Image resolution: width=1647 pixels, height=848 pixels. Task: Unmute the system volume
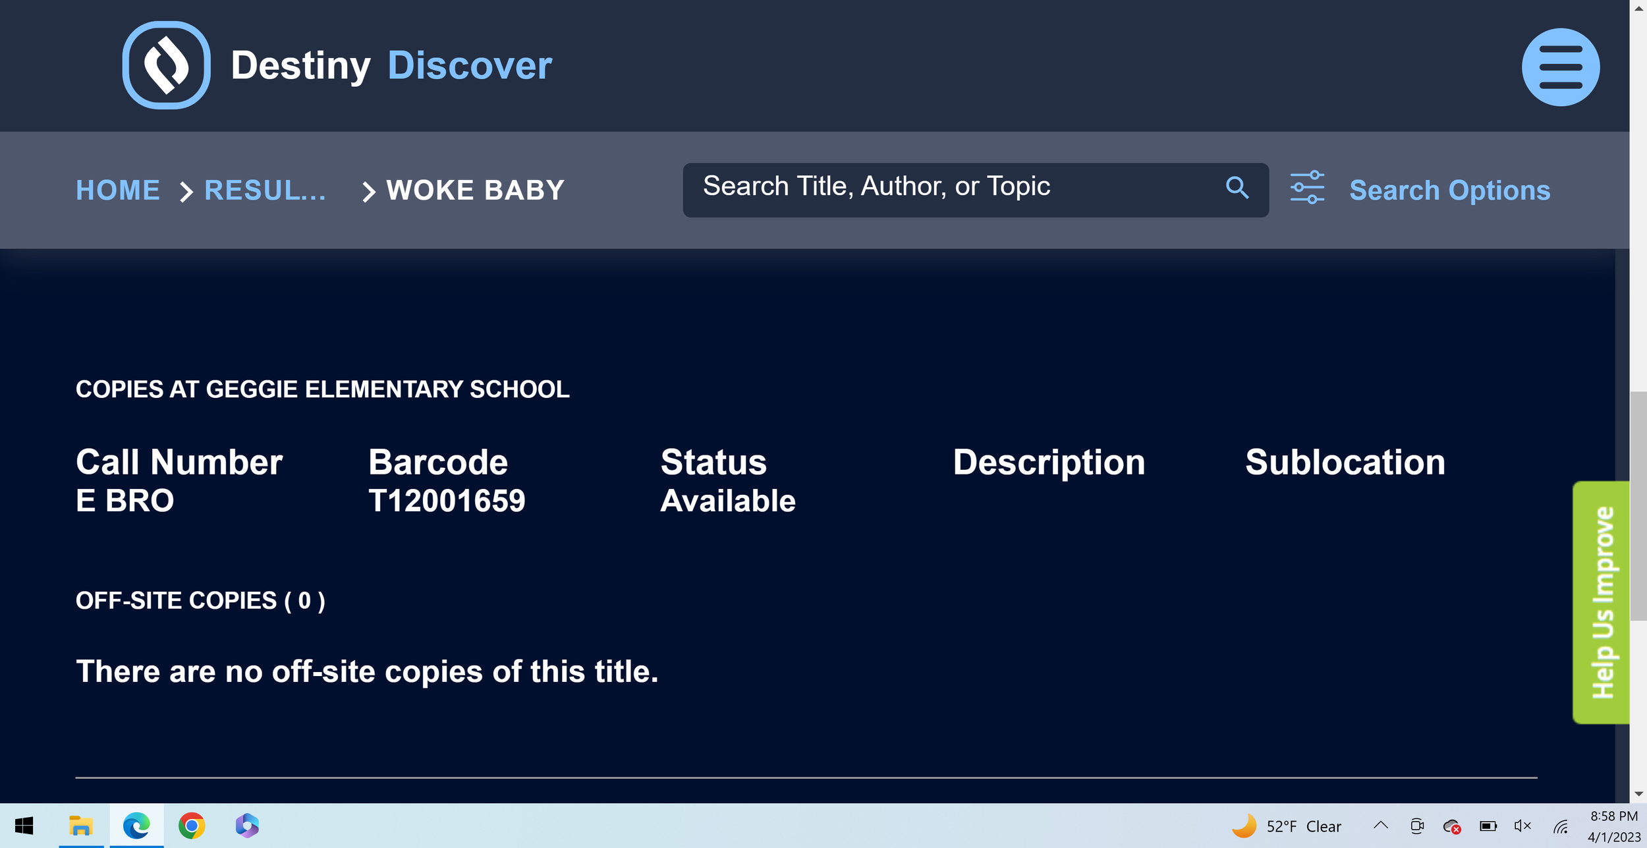1522,826
